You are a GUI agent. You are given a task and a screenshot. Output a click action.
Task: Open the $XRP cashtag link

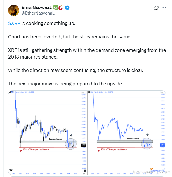[14, 23]
